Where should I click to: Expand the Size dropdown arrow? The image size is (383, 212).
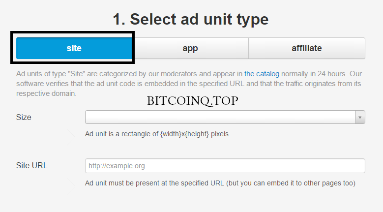(x=360, y=117)
